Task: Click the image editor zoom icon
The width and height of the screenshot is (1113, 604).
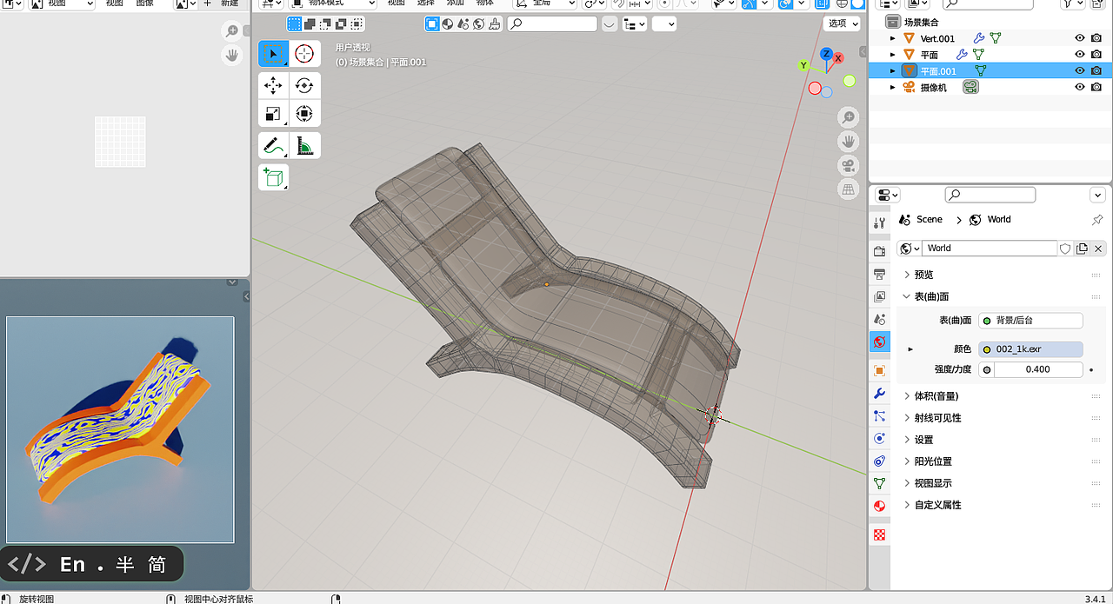Action: [x=232, y=32]
